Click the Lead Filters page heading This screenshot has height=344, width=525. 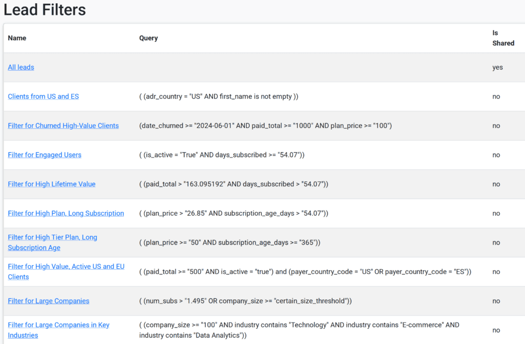(45, 9)
